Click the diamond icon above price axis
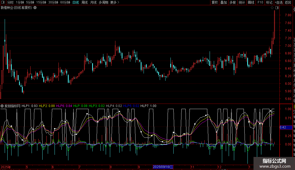295x170 pixels. point(272,8)
